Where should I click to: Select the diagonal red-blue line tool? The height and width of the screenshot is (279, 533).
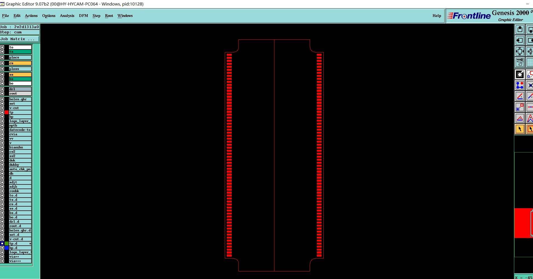coord(530,96)
